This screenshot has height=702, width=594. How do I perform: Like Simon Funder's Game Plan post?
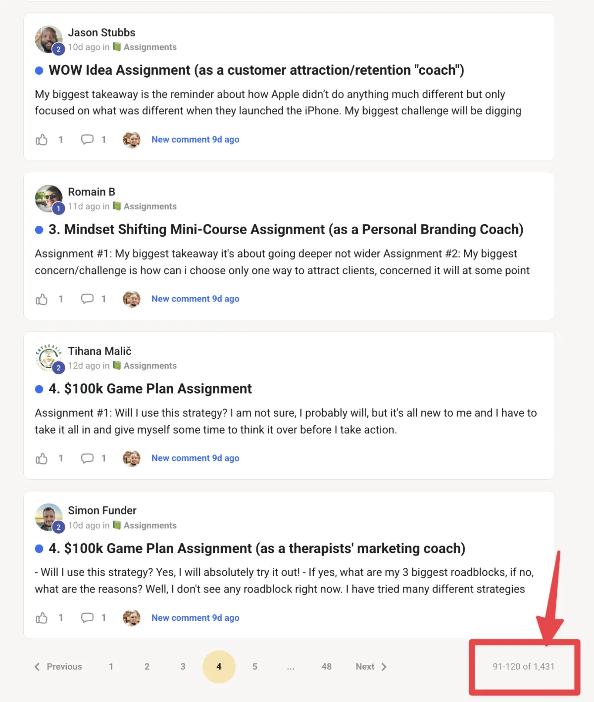point(42,618)
